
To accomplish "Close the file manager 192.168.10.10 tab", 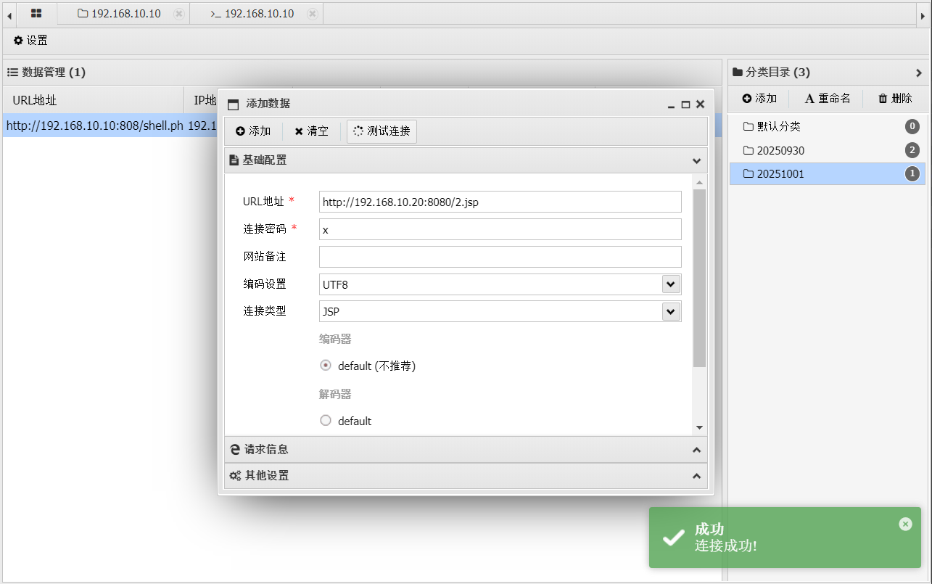I will 179,14.
